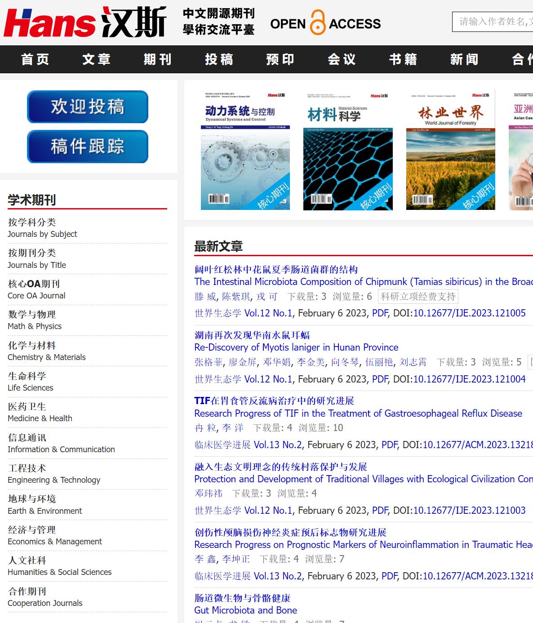Select the Math & Physics category
This screenshot has width=533, height=623.
(35, 320)
